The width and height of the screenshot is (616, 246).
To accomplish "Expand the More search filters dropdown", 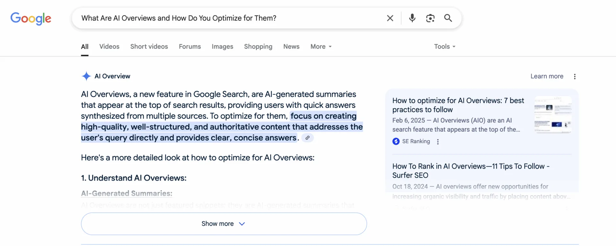I will point(321,47).
